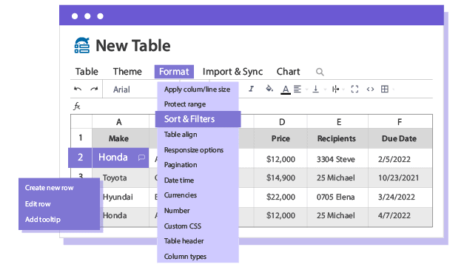Click the Hyundai cell
This screenshot has height=267, width=467.
pos(124,197)
